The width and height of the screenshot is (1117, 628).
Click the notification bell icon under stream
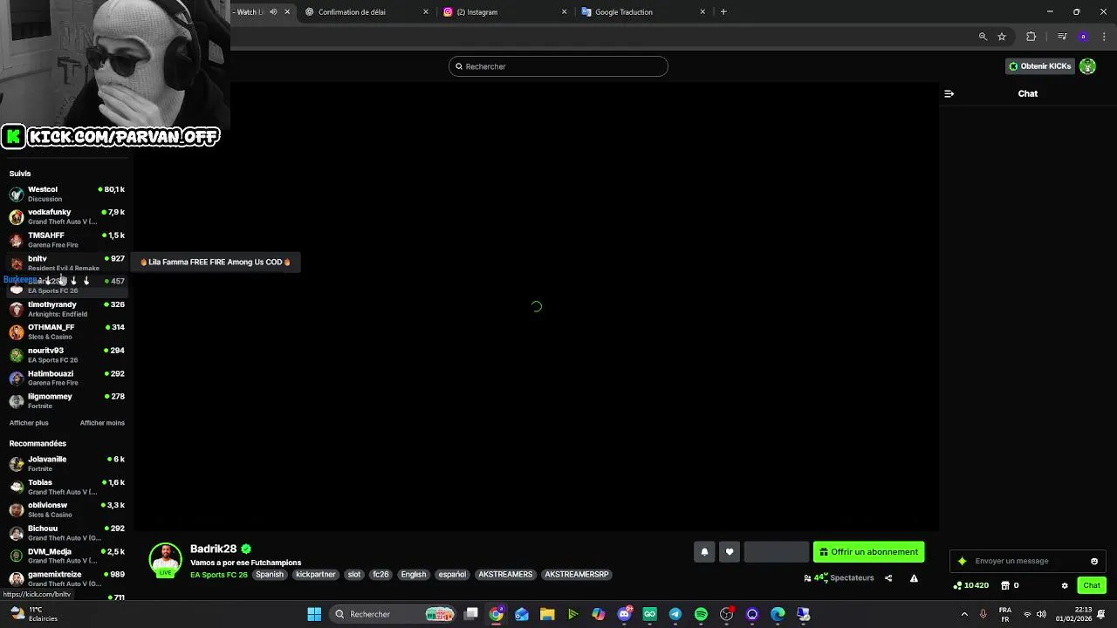pos(704,552)
